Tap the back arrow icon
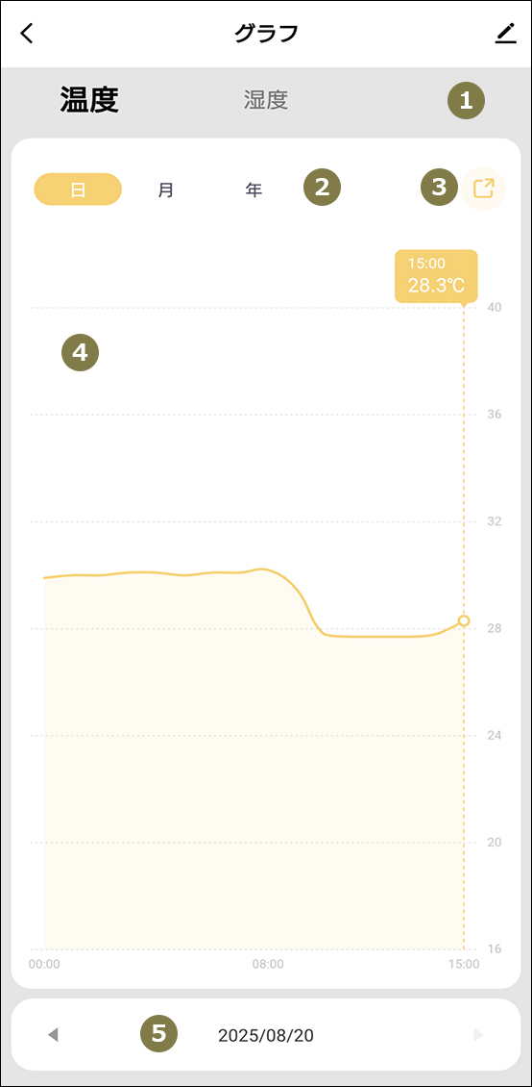 click(26, 34)
